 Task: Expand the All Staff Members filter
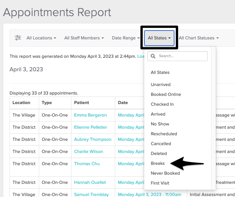coord(84,38)
